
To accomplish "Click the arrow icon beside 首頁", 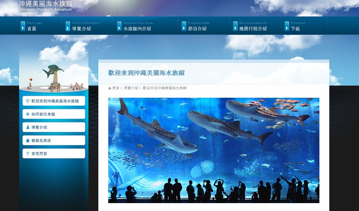I will [x=23, y=26].
